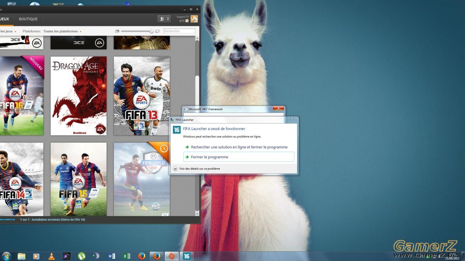Select the FIFA World game cover
The image size is (465, 261).
click(142, 179)
